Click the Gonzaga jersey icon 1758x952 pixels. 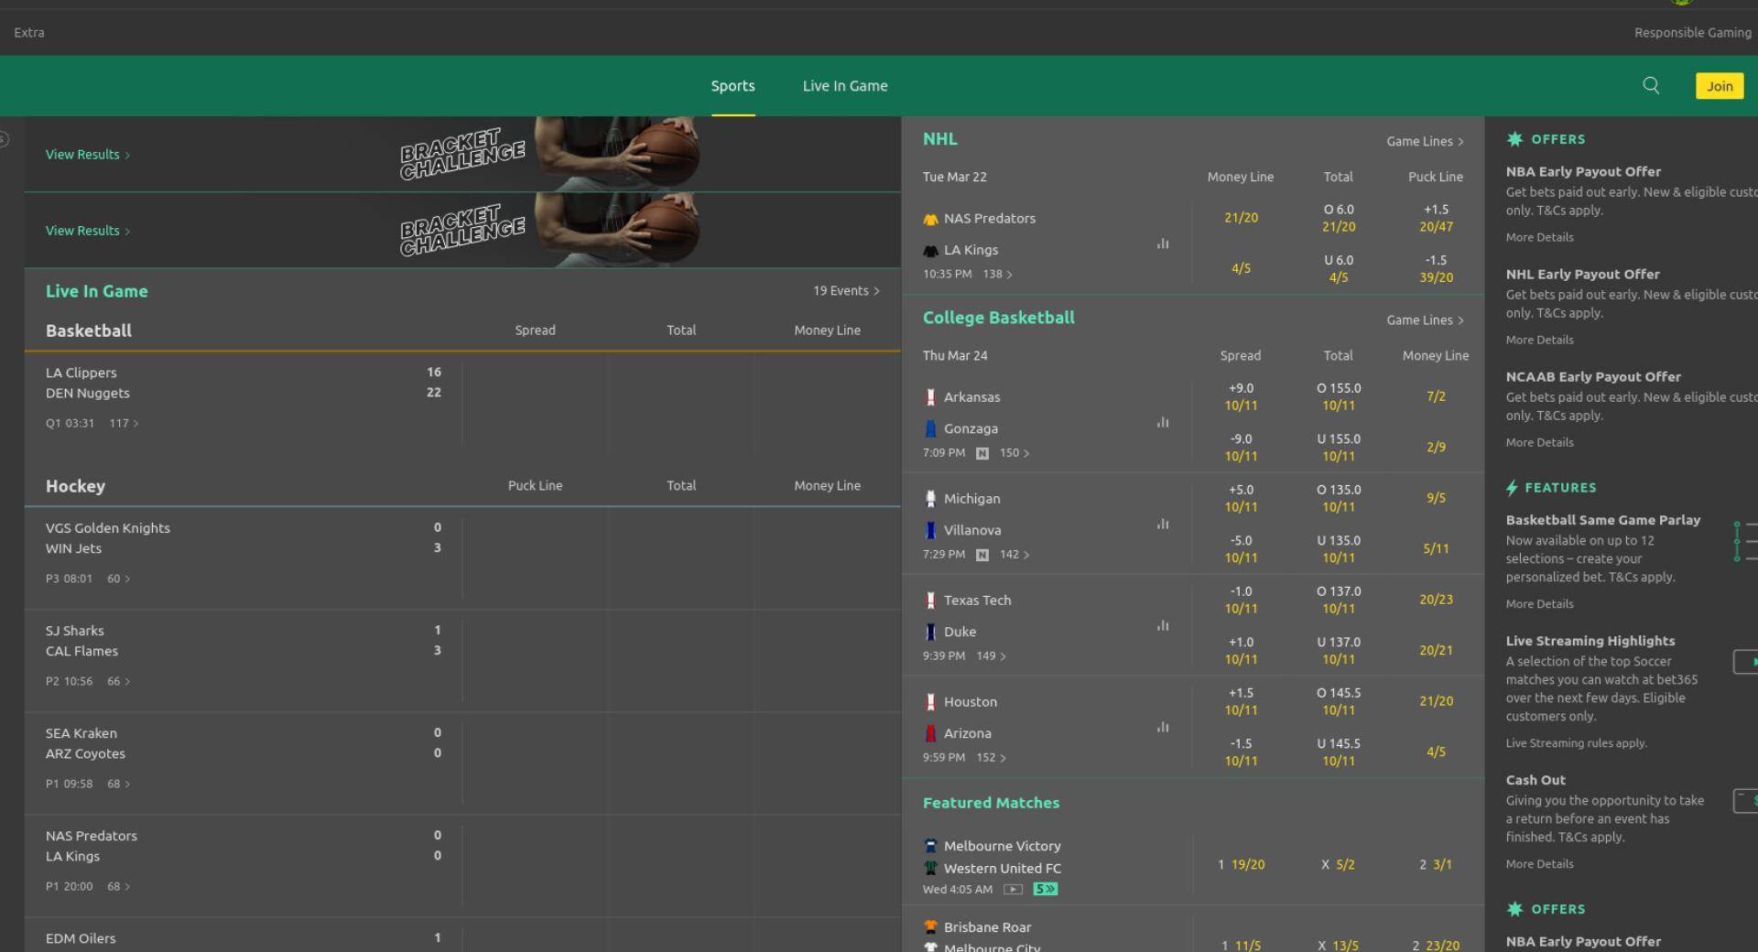tap(930, 428)
